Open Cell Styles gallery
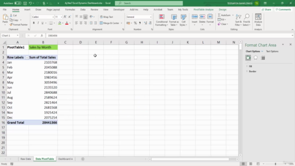The height and width of the screenshot is (166, 295). (183, 20)
